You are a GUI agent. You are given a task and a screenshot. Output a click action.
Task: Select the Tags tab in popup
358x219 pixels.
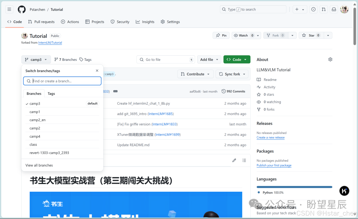[x=51, y=94]
